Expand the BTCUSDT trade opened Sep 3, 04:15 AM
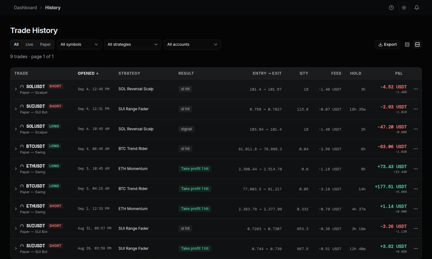 click(16, 189)
